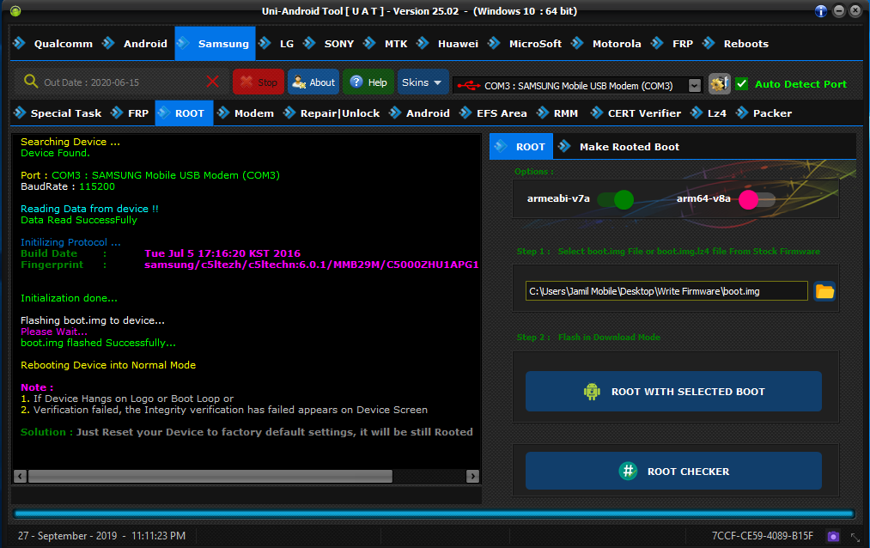870x548 pixels.
Task: Close the Uni-Android Tool window
Action: pos(855,11)
